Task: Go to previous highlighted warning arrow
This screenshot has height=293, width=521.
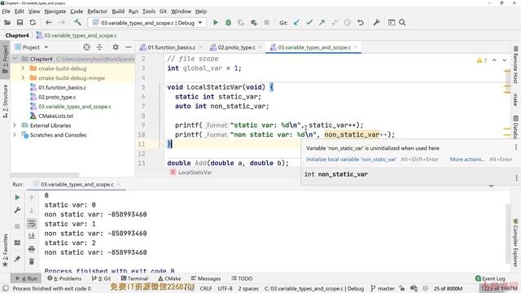Action: point(494,60)
